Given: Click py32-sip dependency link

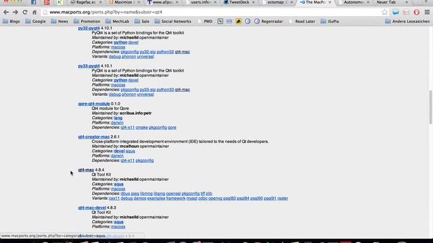Looking at the screenshot, I should 147,52.
